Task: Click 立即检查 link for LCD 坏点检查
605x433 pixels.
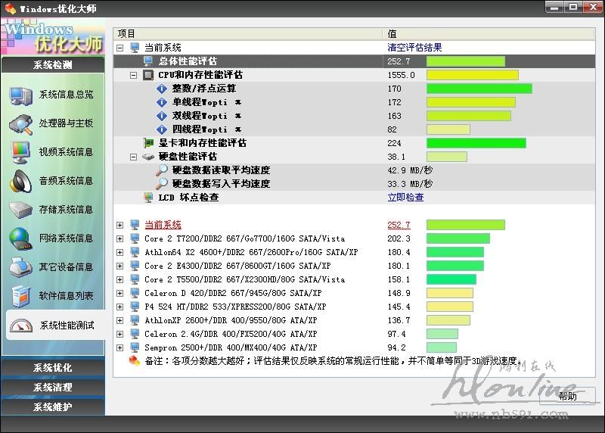Action: coord(405,198)
